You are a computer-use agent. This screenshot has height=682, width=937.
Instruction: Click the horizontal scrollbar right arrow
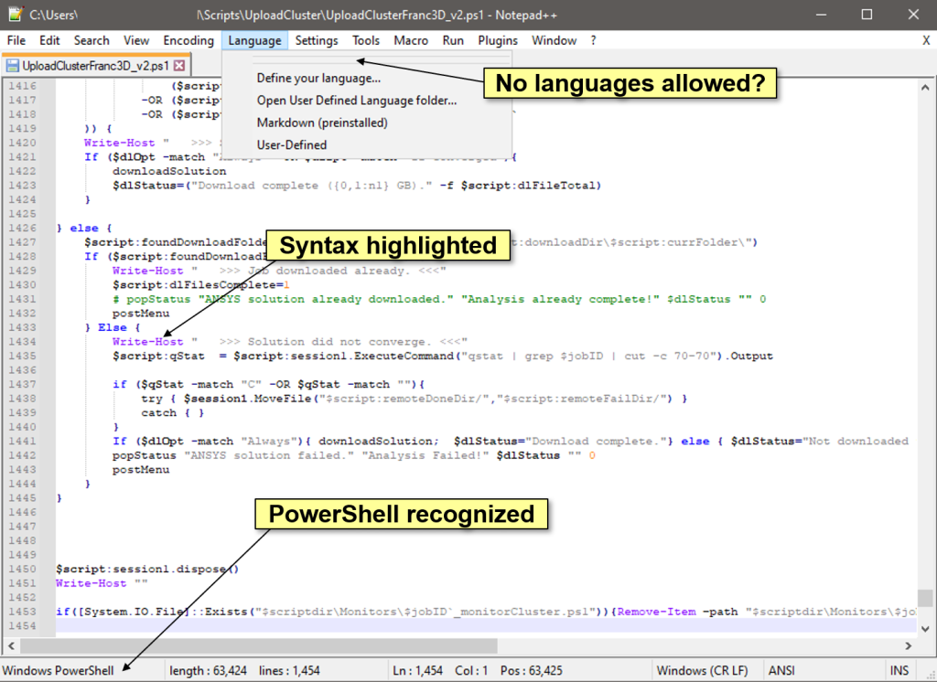click(x=909, y=645)
